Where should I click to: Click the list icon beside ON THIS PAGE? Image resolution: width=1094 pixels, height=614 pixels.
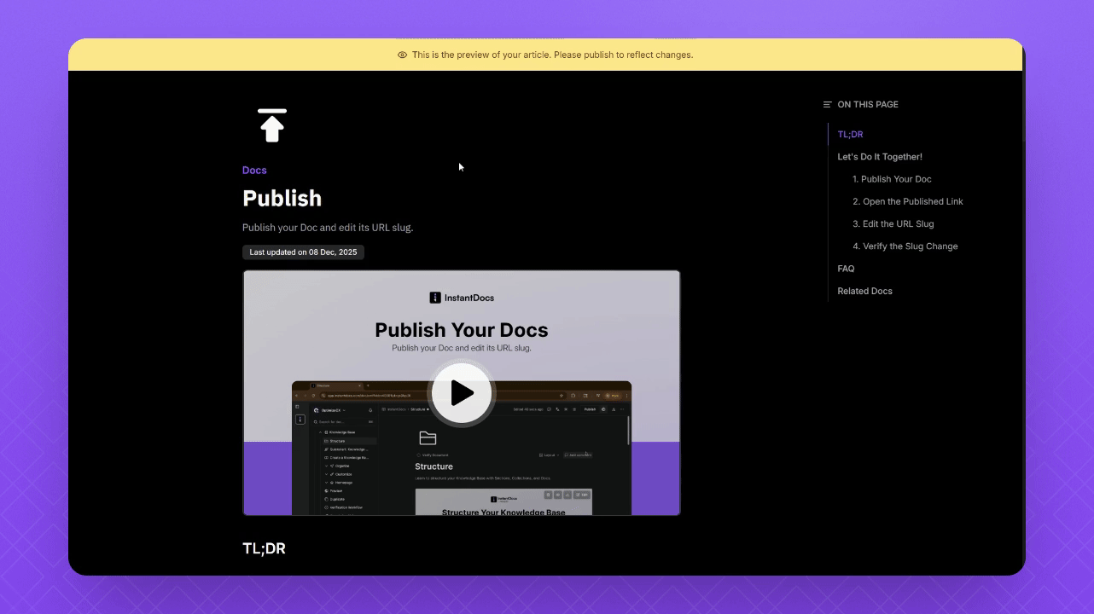tap(827, 105)
